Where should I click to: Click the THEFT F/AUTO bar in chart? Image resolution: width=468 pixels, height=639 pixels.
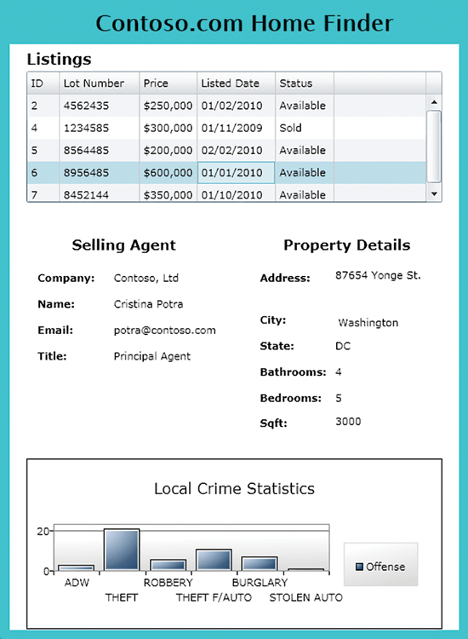pyautogui.click(x=214, y=560)
